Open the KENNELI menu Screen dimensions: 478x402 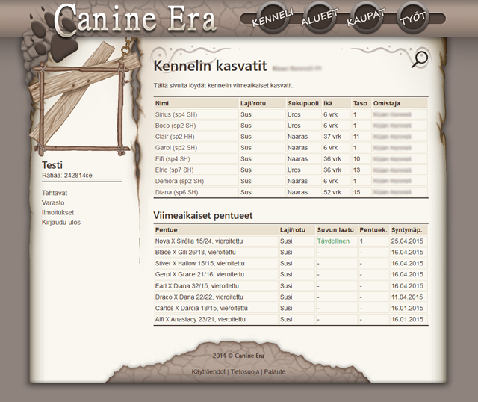tap(273, 19)
